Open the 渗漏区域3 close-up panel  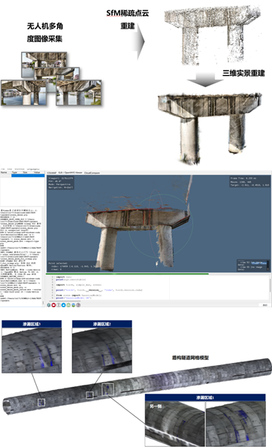point(32,346)
